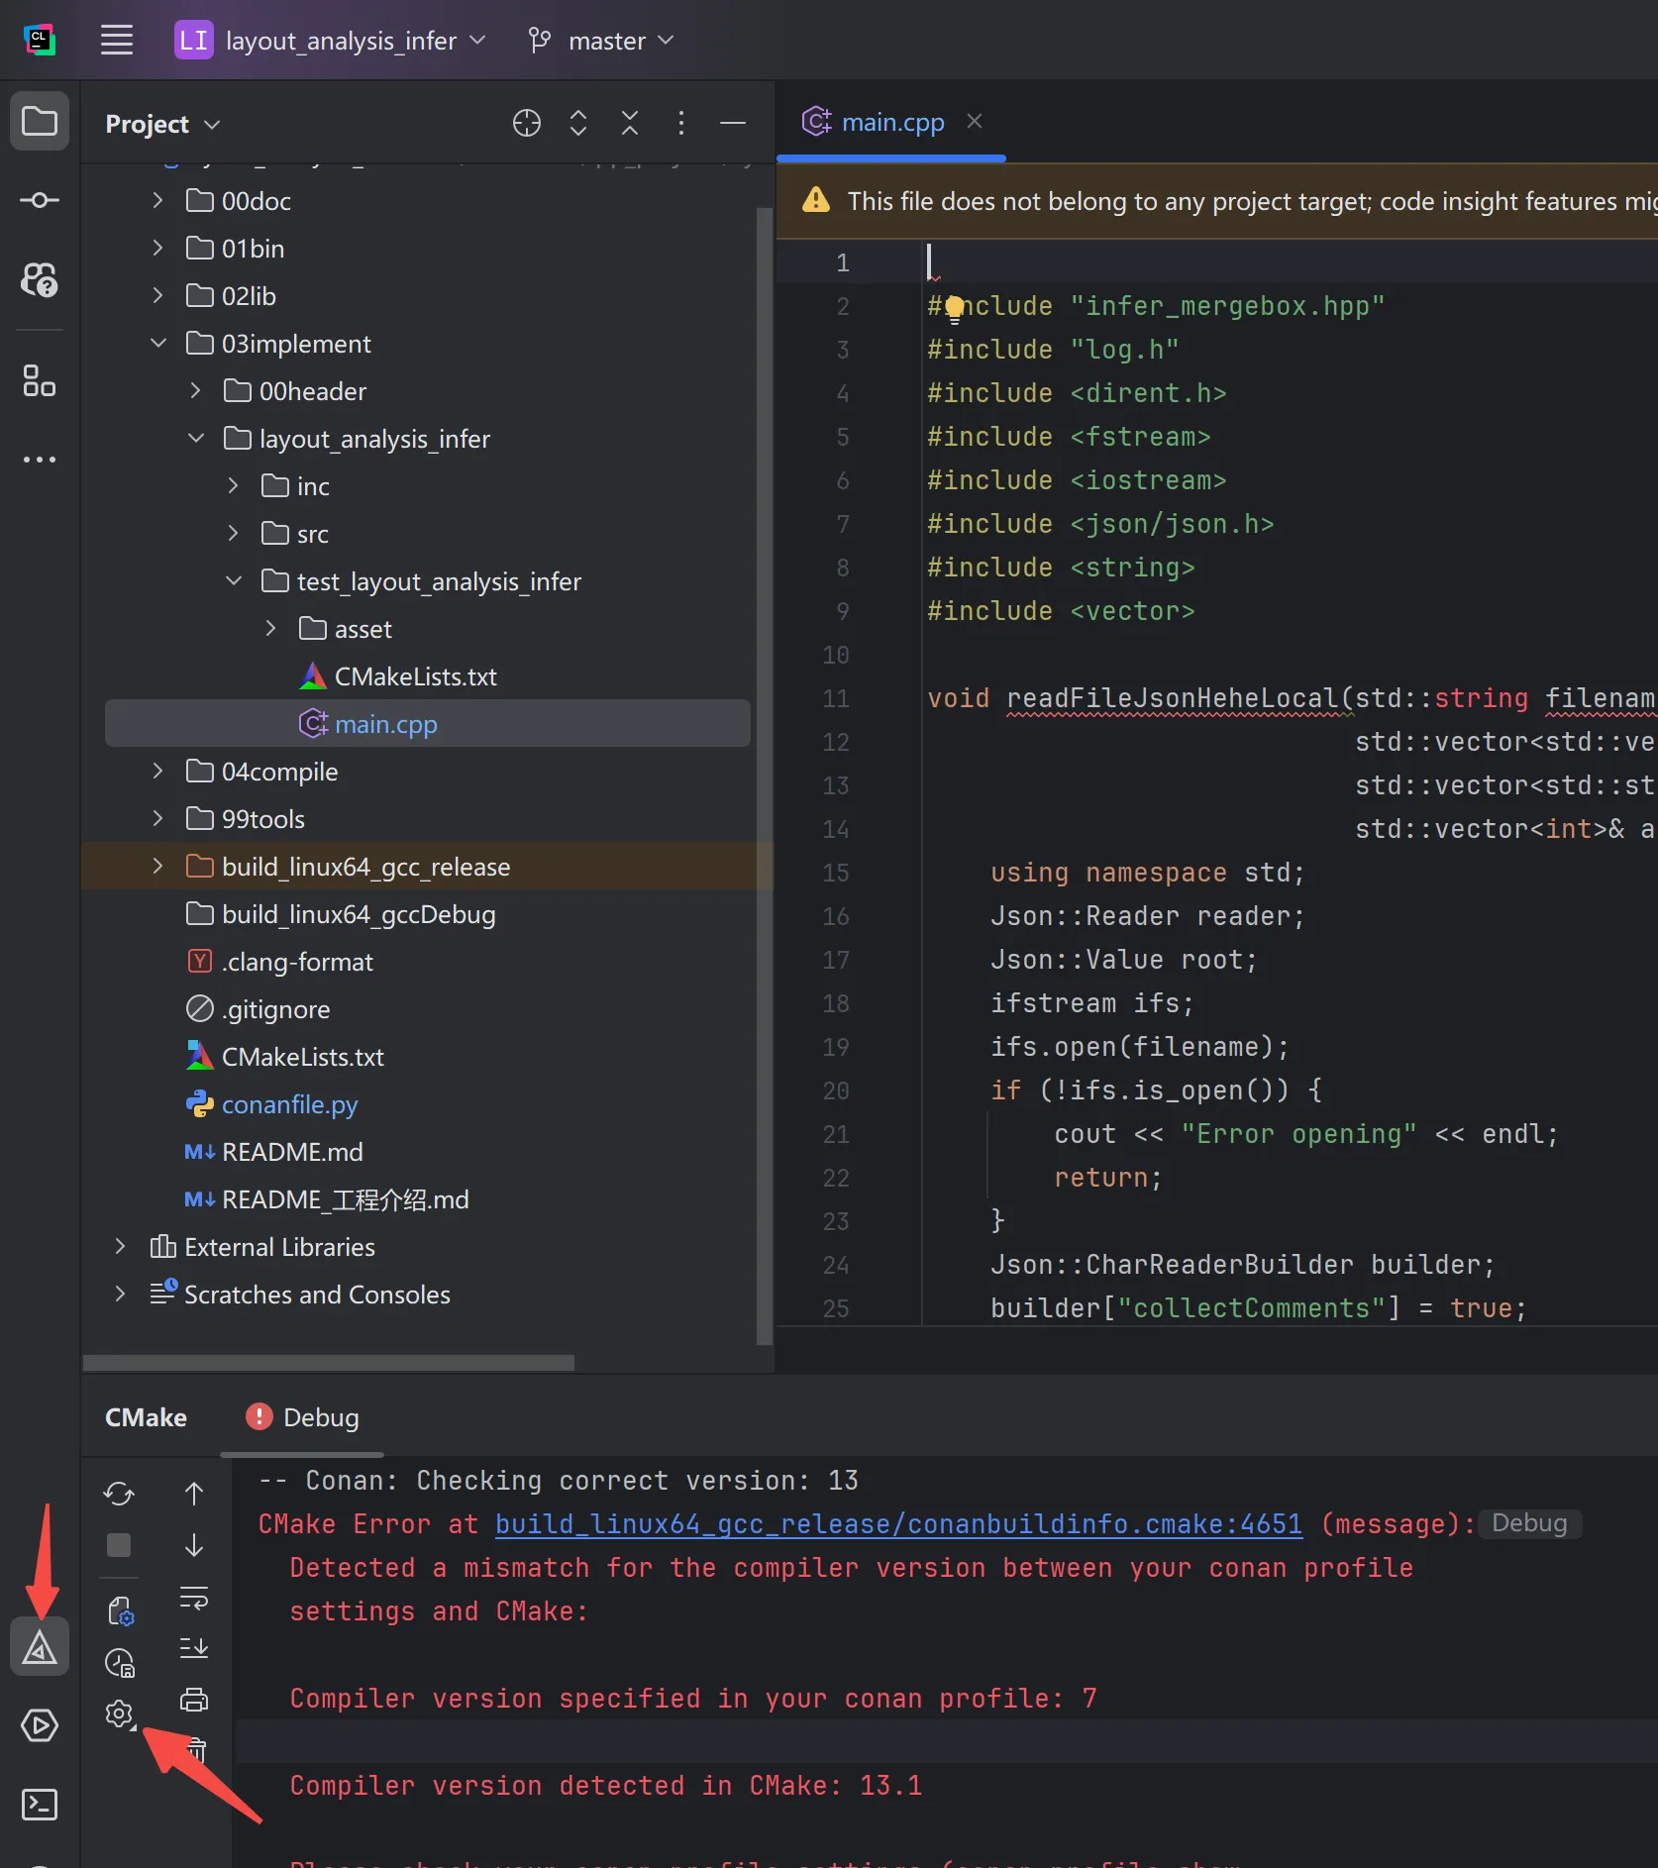The image size is (1658, 1868).
Task: Switch to the Debug tab in CMake panel
Action: click(303, 1417)
